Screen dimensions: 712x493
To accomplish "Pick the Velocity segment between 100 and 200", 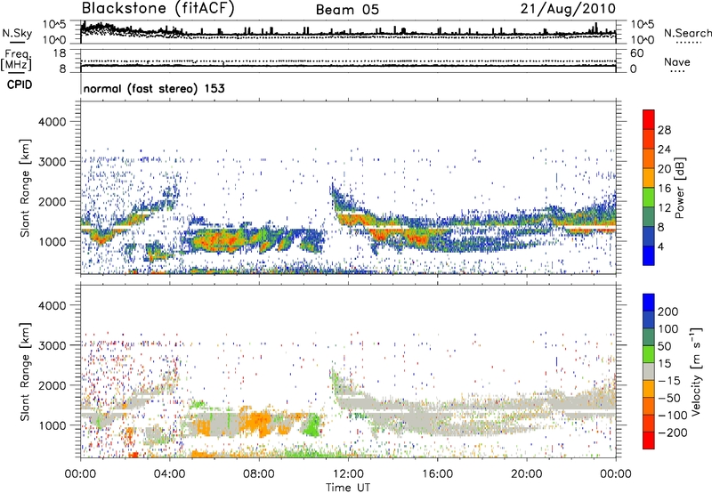I will [649, 319].
